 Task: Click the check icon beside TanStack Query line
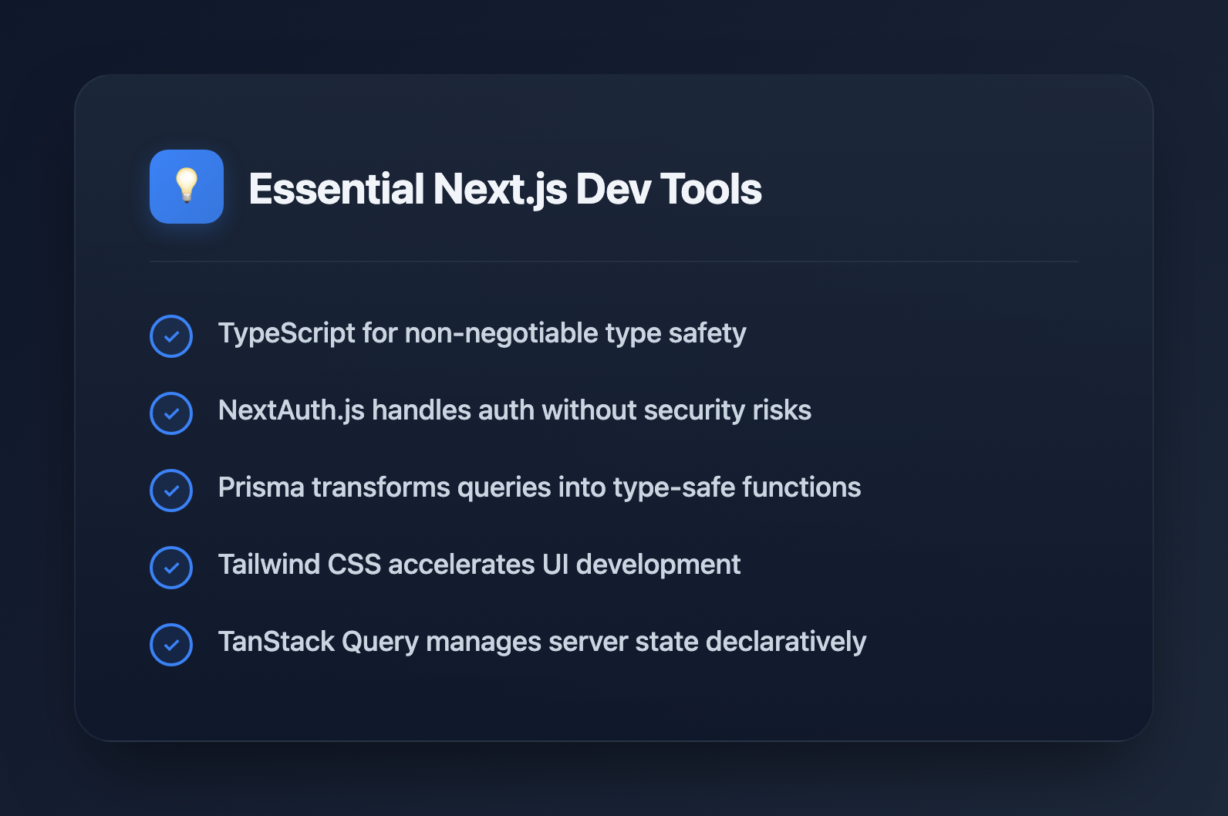tap(171, 645)
